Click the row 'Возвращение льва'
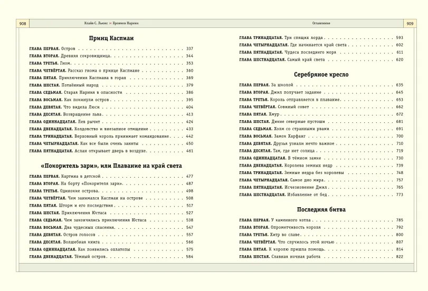 [x=111, y=114]
